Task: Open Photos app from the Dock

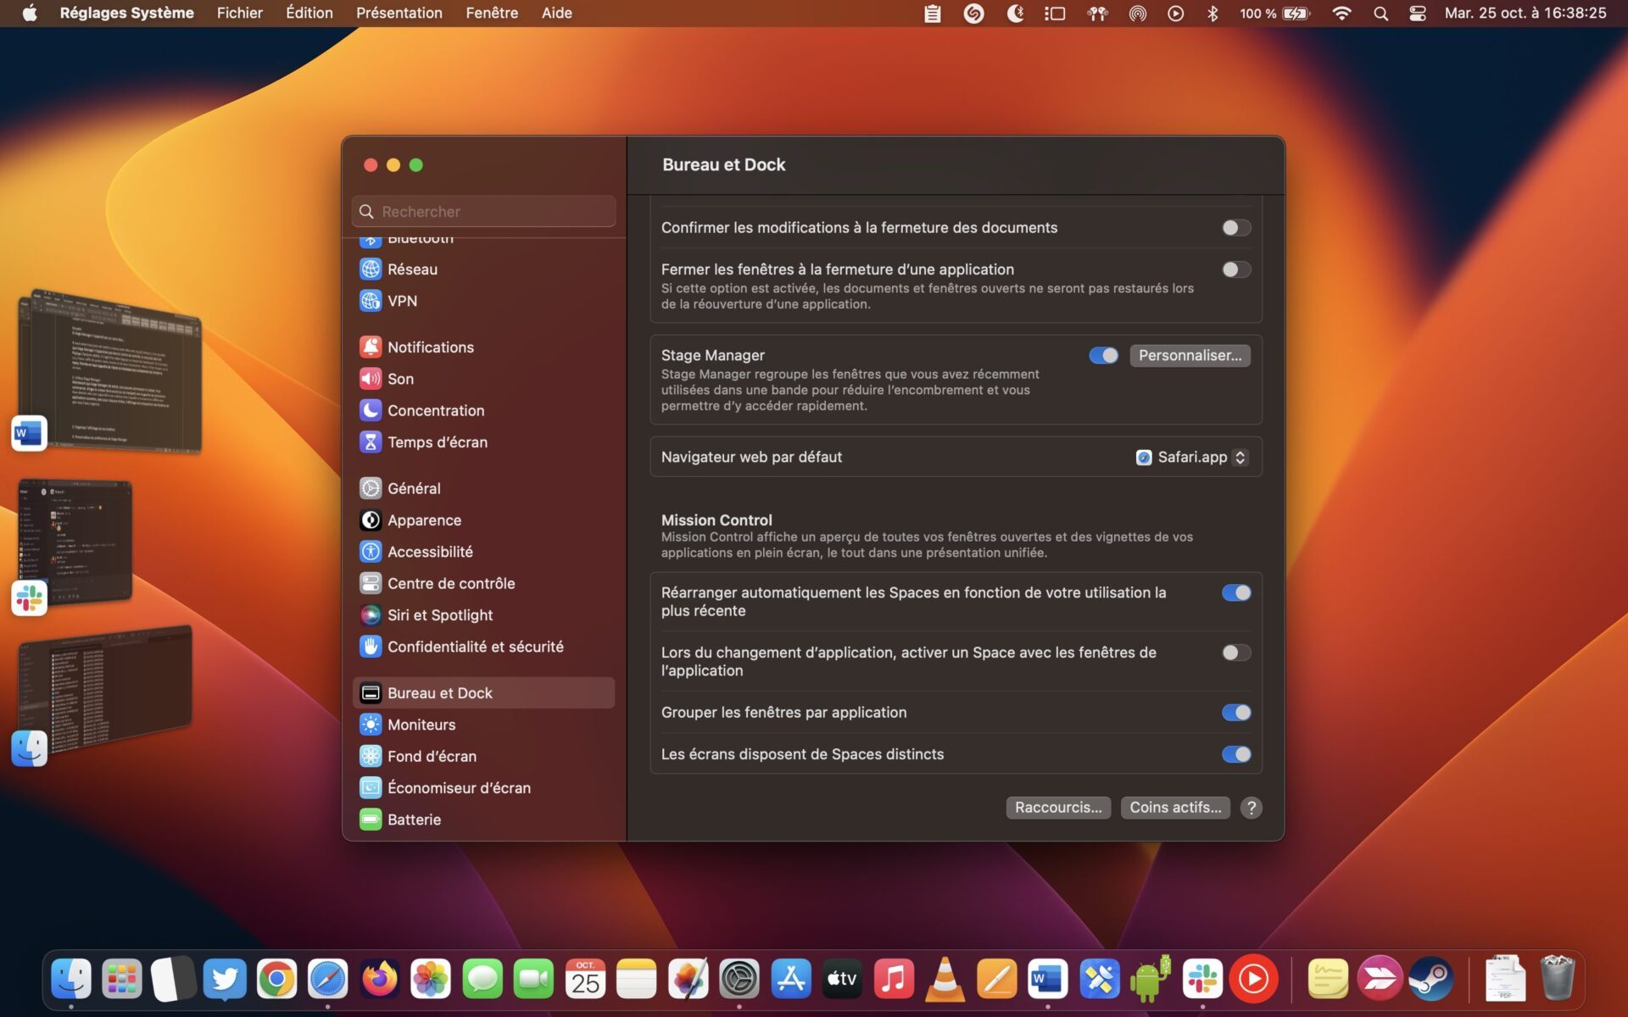Action: click(x=431, y=980)
